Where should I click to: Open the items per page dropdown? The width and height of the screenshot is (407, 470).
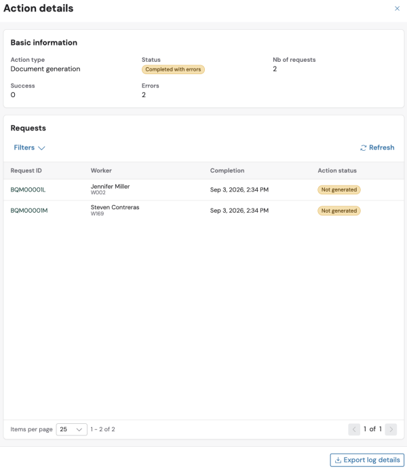click(x=71, y=429)
